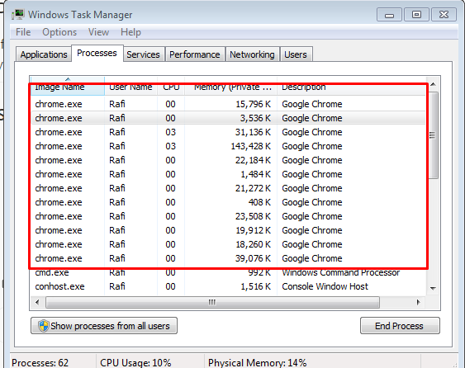Click the horizontal scrollbar thumb

tap(212, 302)
